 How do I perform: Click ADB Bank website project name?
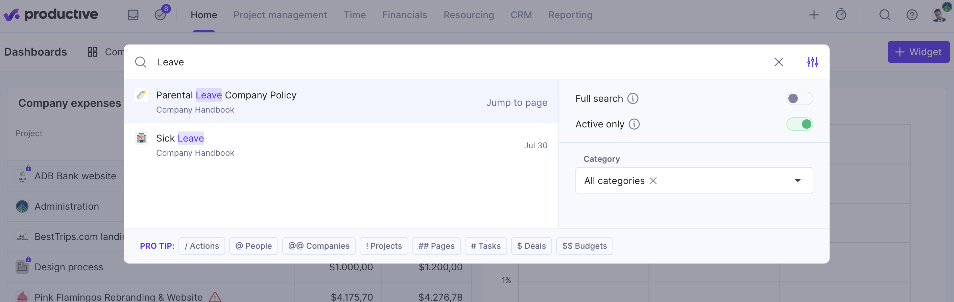click(75, 176)
